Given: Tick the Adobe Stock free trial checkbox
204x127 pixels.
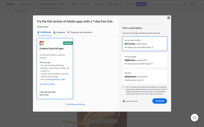Looking at the screenshot, I should click(123, 87).
